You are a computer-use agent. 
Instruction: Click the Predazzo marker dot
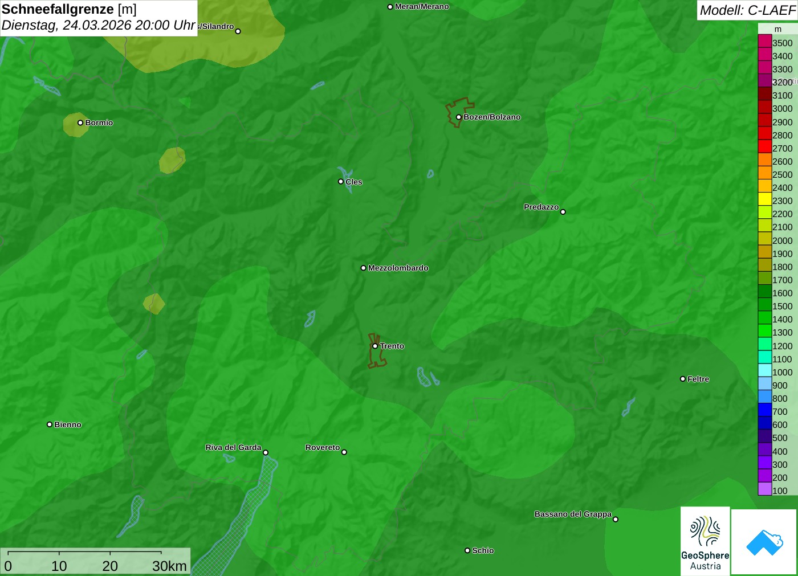[x=563, y=212]
